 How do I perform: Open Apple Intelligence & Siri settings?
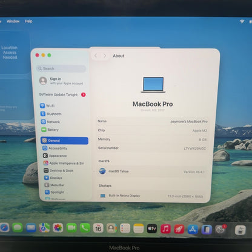(64, 163)
